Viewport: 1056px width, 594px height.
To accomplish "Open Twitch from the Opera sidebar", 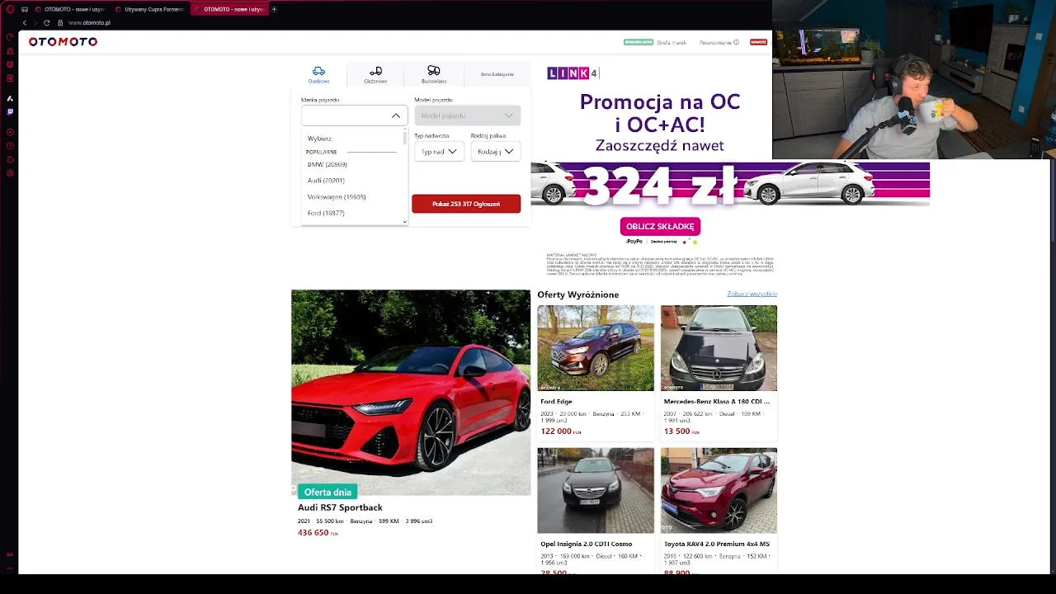I will pos(10,111).
